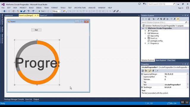Viewport: 190px width, 107px height.
Task: Open the ARCHITECTURE menu
Action: click(x=80, y=8)
